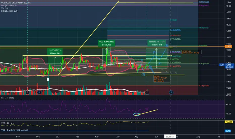
Task: Click the 0.236(12570) retracement label
Action: click(175, 66)
